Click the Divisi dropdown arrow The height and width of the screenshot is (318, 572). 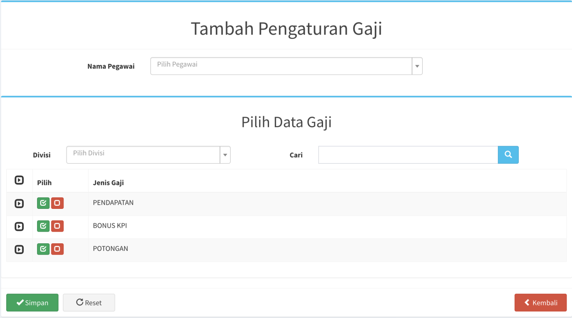(225, 155)
